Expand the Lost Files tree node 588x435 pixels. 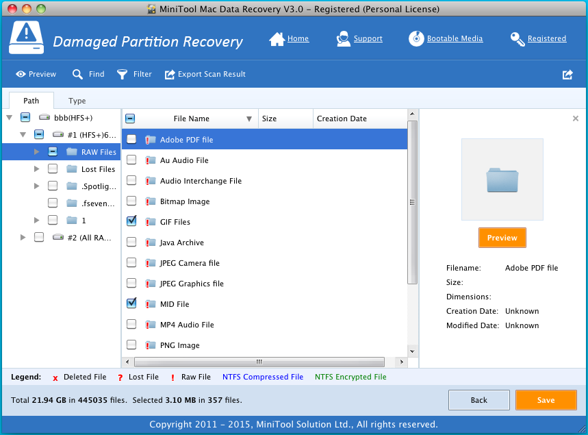tap(37, 169)
